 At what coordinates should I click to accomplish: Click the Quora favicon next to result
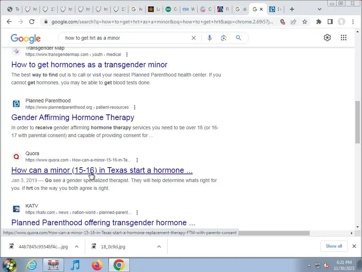16,157
